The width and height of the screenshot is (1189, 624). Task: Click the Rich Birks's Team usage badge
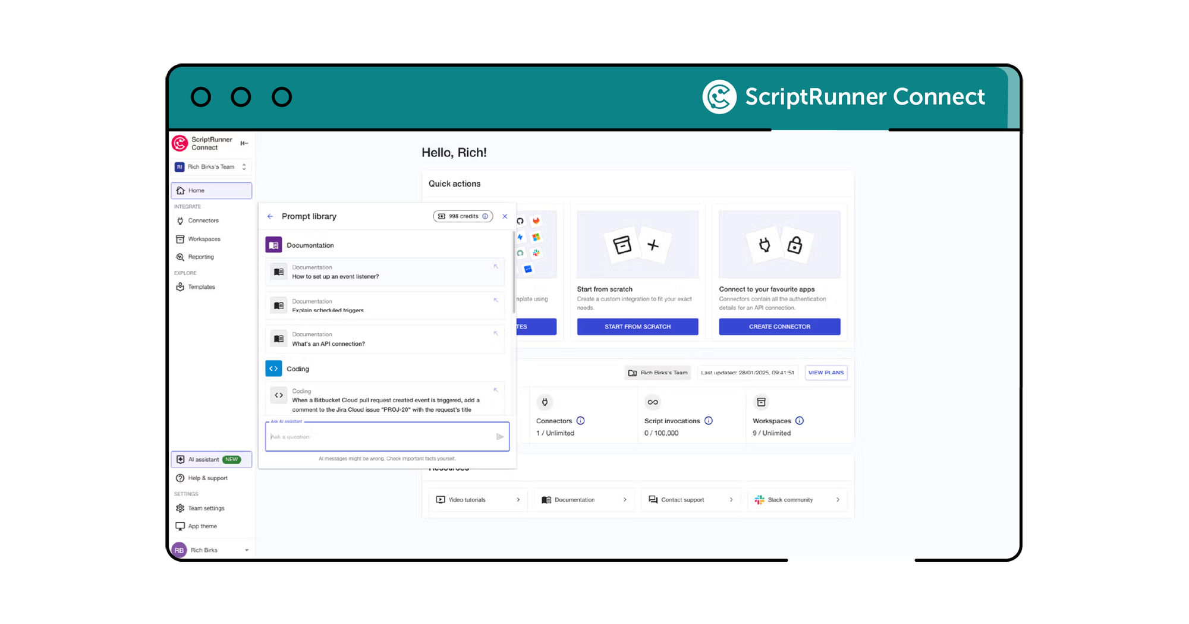658,373
